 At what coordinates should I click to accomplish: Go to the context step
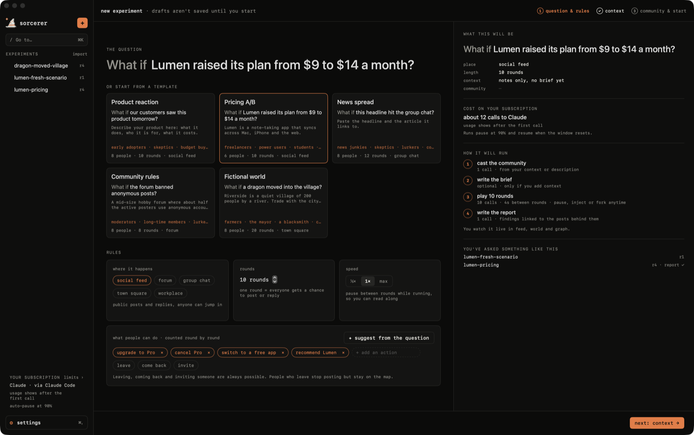[610, 11]
